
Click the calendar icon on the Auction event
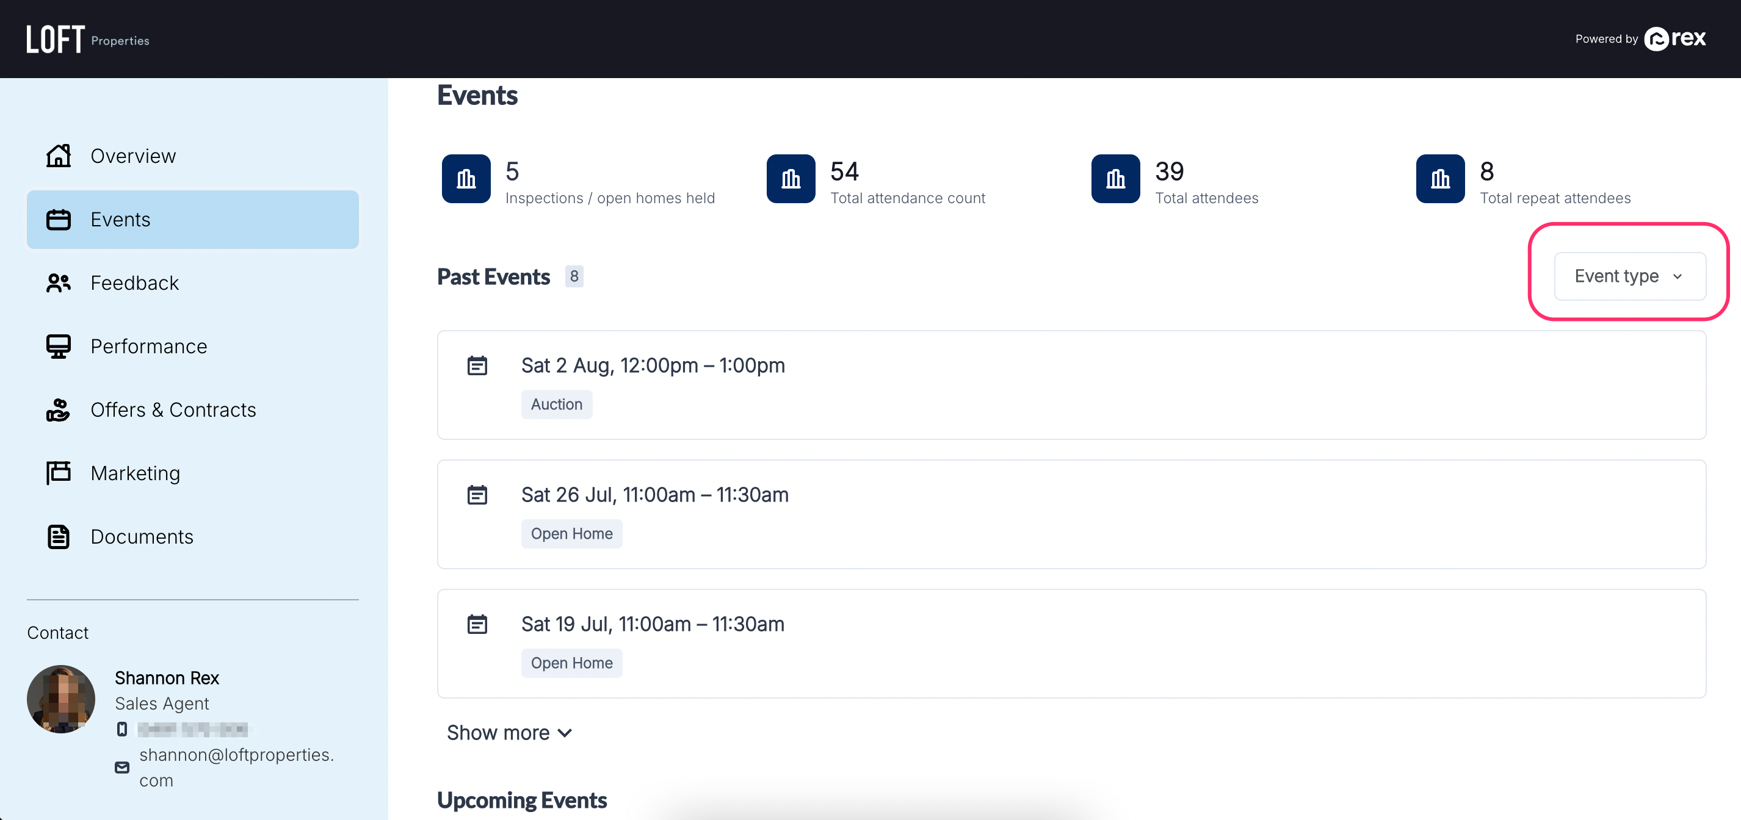pos(478,365)
